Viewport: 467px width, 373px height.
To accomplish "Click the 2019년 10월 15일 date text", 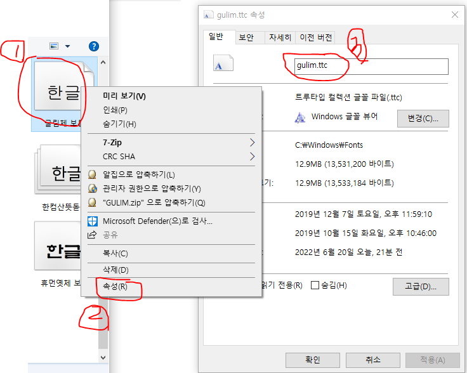I will coord(365,233).
